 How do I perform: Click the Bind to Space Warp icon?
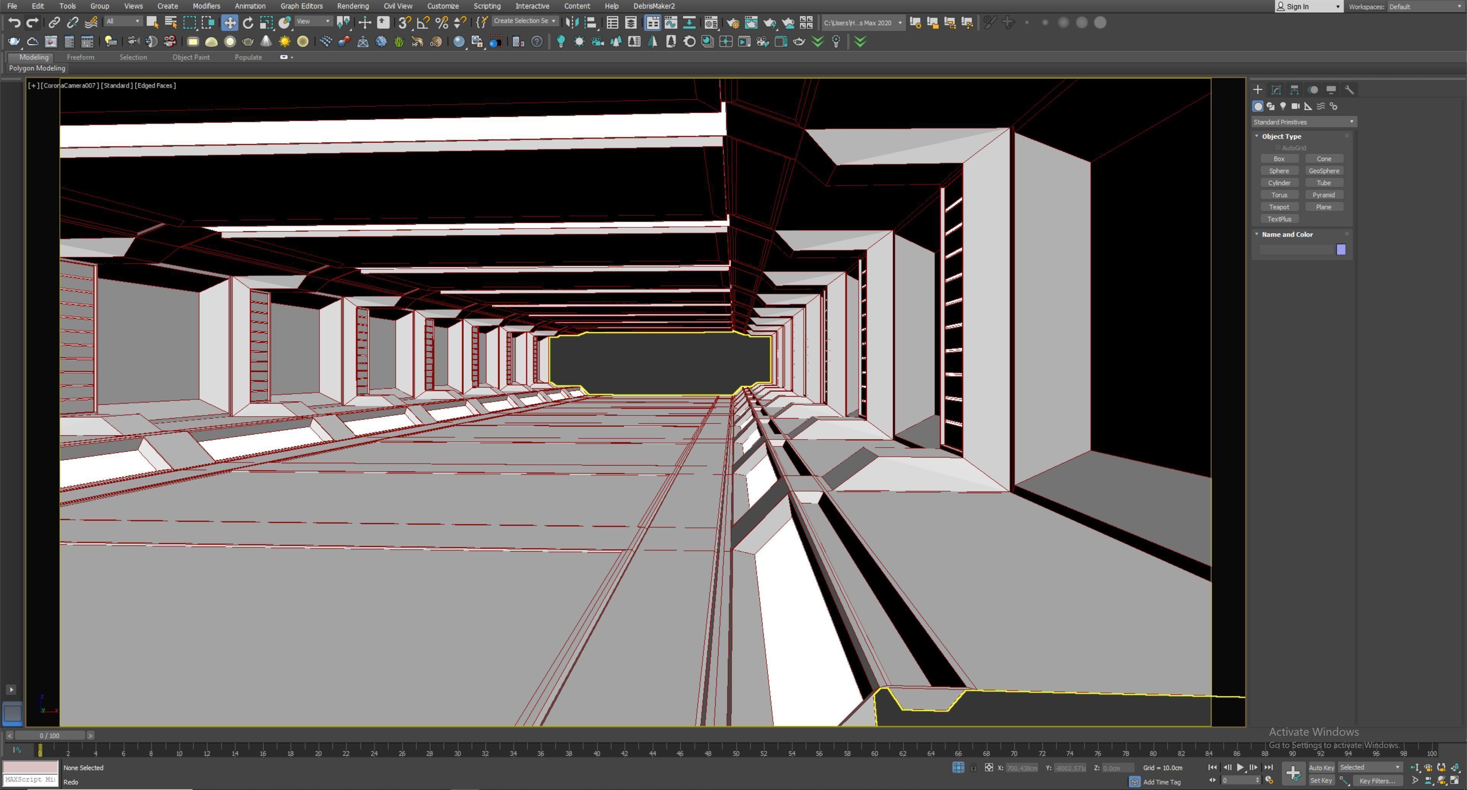(91, 23)
